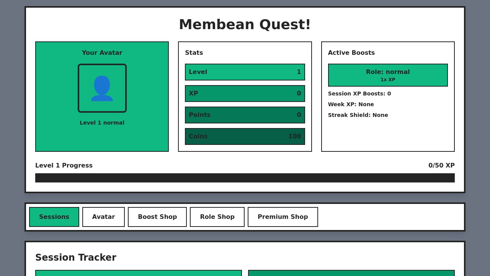Open the Boost Shop tab

[x=157, y=217]
